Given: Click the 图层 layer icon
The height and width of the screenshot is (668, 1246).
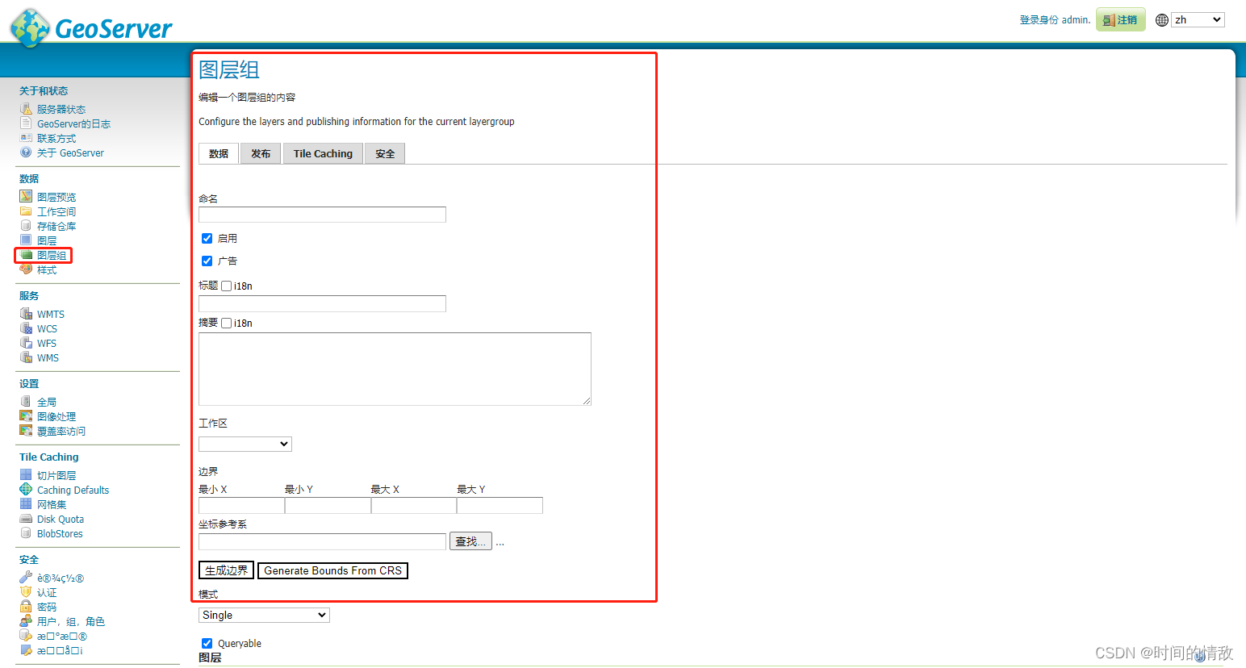Looking at the screenshot, I should pos(26,240).
